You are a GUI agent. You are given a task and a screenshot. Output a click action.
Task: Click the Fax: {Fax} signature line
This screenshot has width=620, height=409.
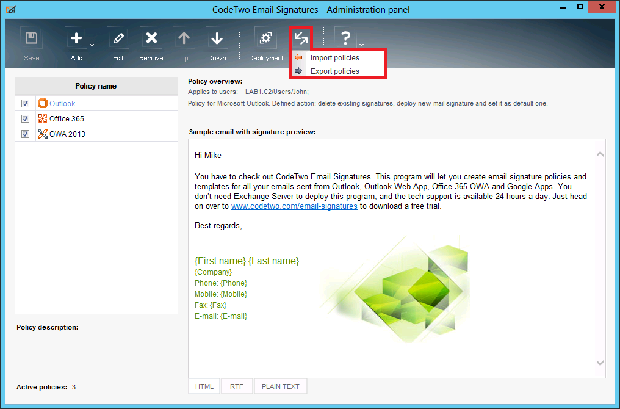tap(211, 305)
